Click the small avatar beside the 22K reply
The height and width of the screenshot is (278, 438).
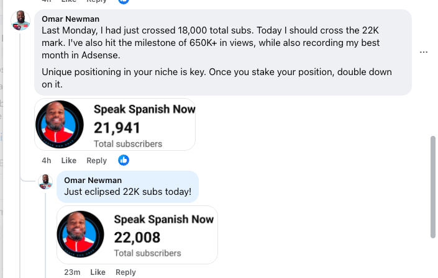click(x=45, y=181)
